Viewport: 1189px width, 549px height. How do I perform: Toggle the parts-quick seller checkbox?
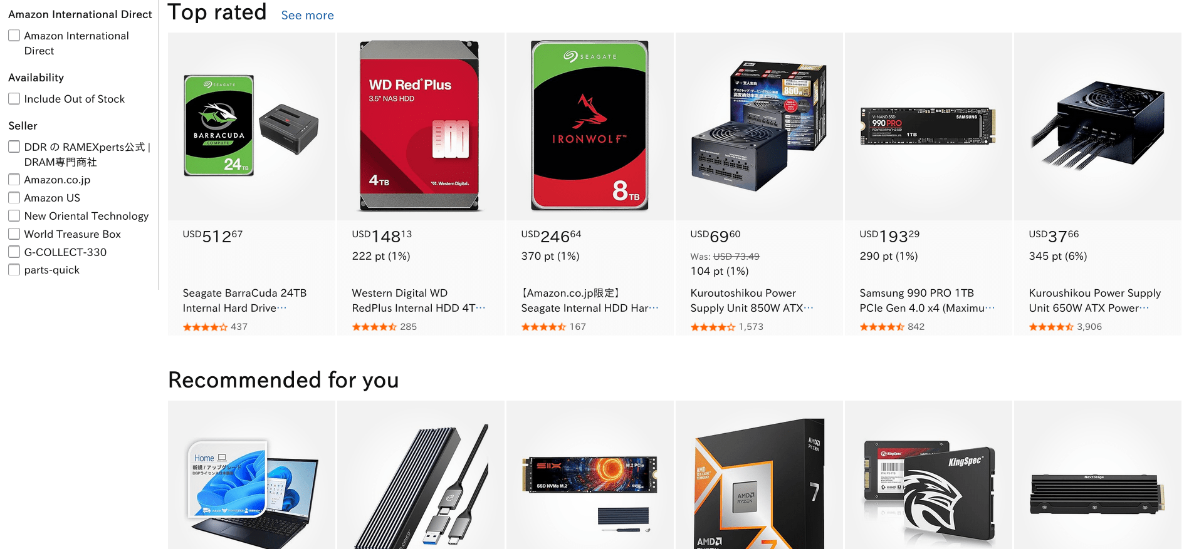pos(14,270)
